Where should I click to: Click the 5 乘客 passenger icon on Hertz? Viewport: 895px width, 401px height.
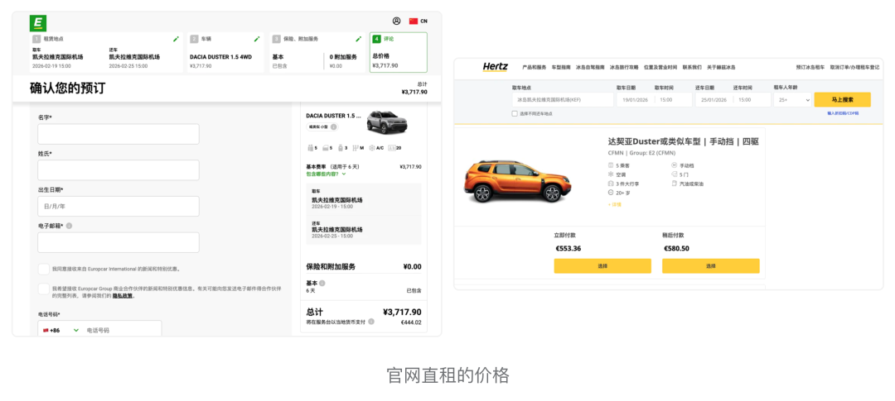pos(611,165)
